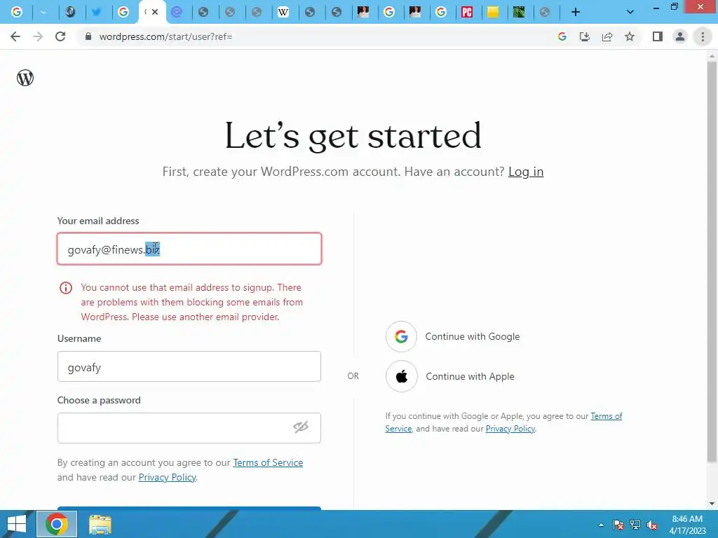The width and height of the screenshot is (718, 538).
Task: Click the Username field containing govafy
Action: pyautogui.click(x=189, y=366)
